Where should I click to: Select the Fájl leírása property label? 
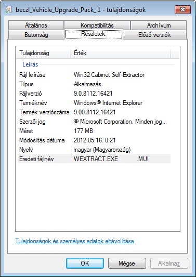(x=32, y=75)
